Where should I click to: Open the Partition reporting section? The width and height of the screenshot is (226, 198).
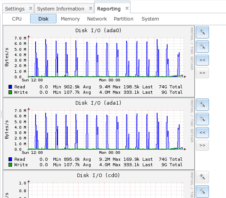pyautogui.click(x=123, y=19)
